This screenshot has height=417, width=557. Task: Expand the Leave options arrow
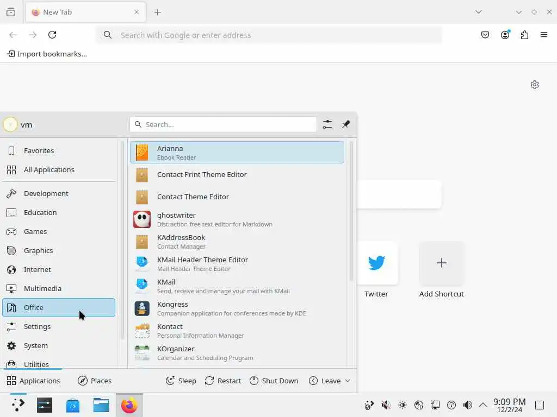click(348, 381)
